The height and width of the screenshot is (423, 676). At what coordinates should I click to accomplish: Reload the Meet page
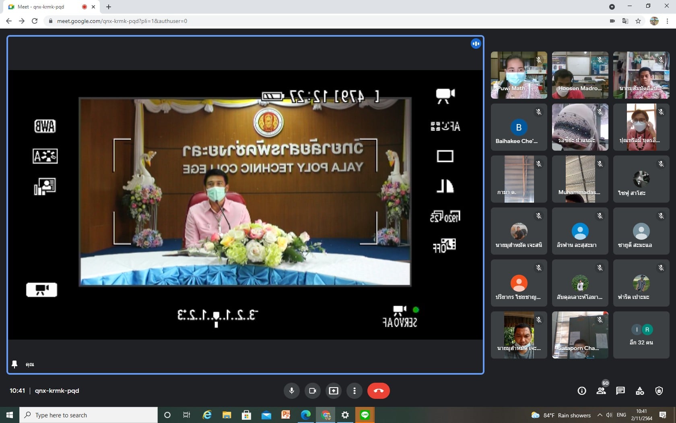point(35,21)
